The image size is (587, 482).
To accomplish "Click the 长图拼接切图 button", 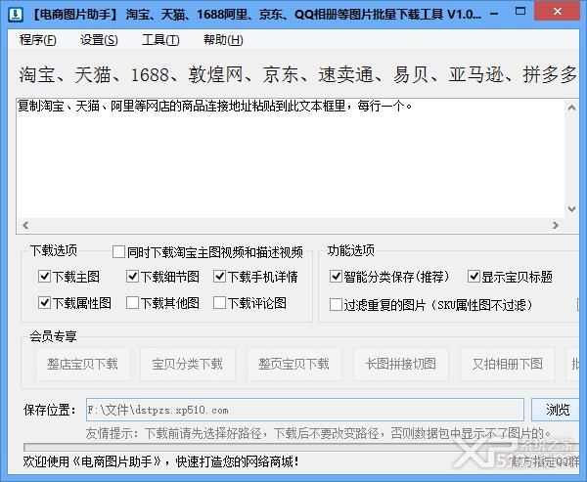I will click(401, 364).
